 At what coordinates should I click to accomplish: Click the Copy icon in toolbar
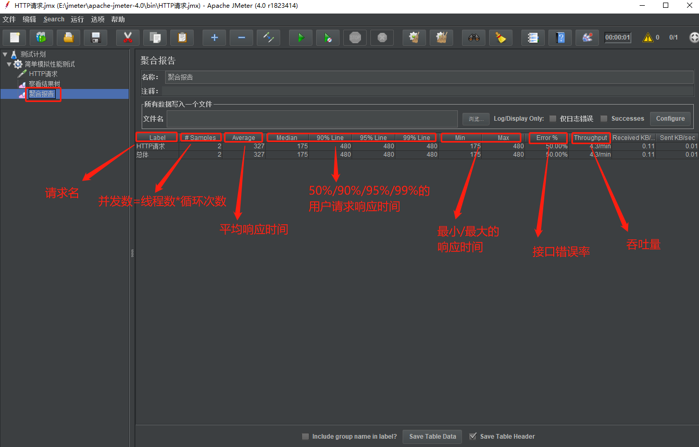pyautogui.click(x=155, y=37)
